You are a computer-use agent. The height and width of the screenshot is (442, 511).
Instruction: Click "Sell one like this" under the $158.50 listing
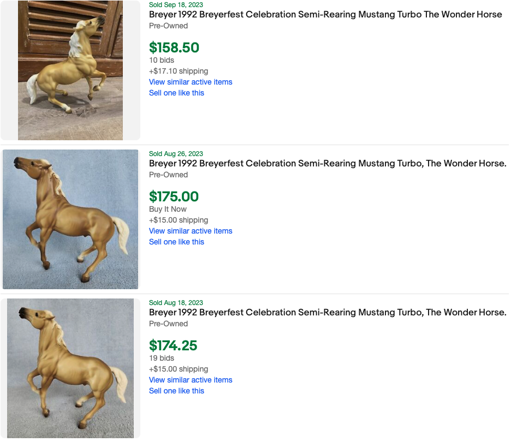(x=176, y=93)
